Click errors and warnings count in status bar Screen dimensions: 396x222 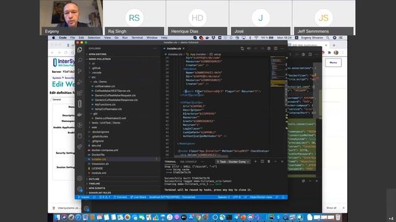tap(105, 197)
